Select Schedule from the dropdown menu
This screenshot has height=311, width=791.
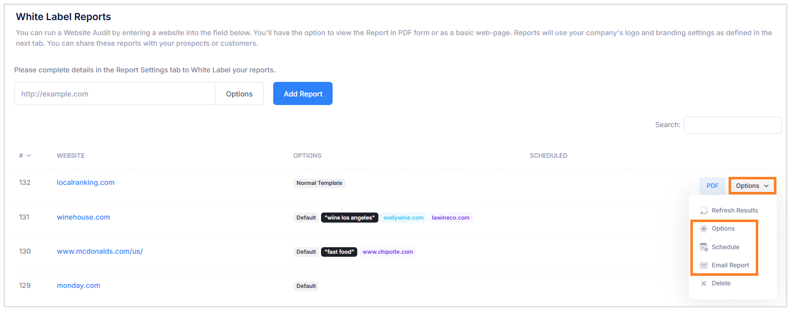tap(725, 247)
